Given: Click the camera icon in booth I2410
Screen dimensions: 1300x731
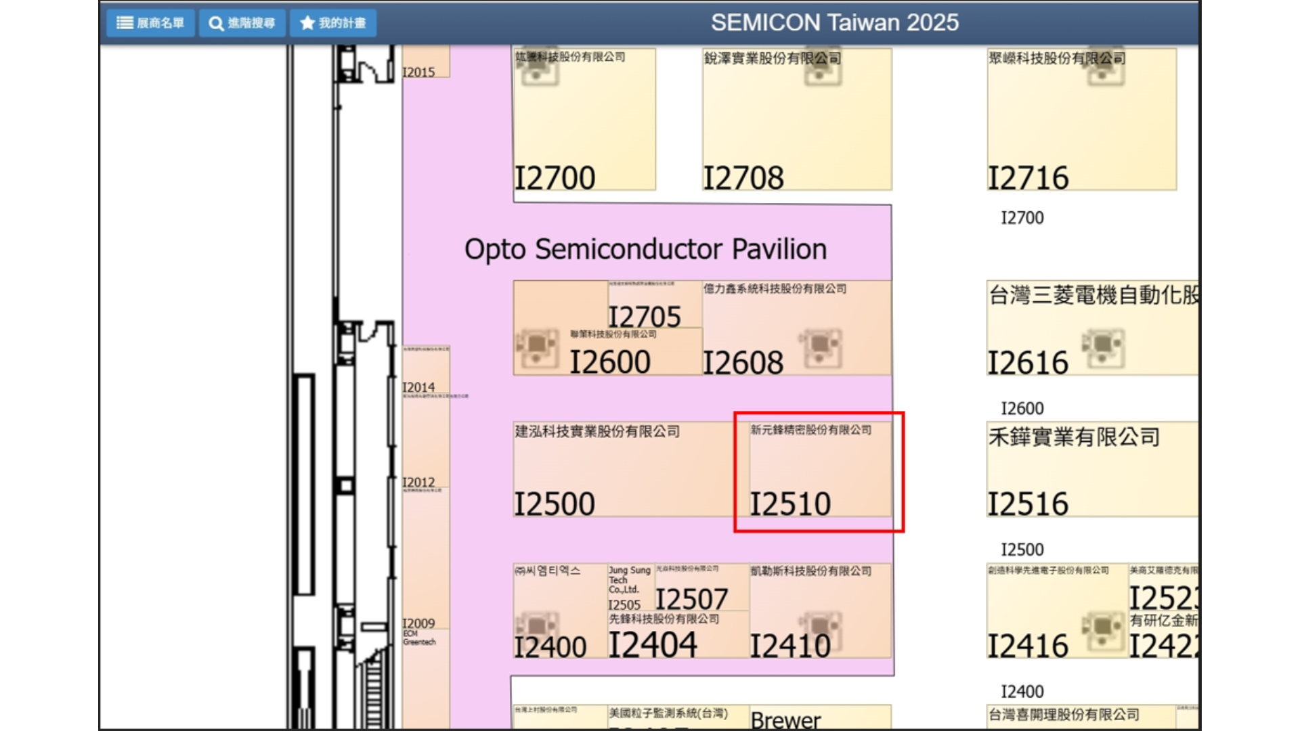Looking at the screenshot, I should [x=820, y=630].
